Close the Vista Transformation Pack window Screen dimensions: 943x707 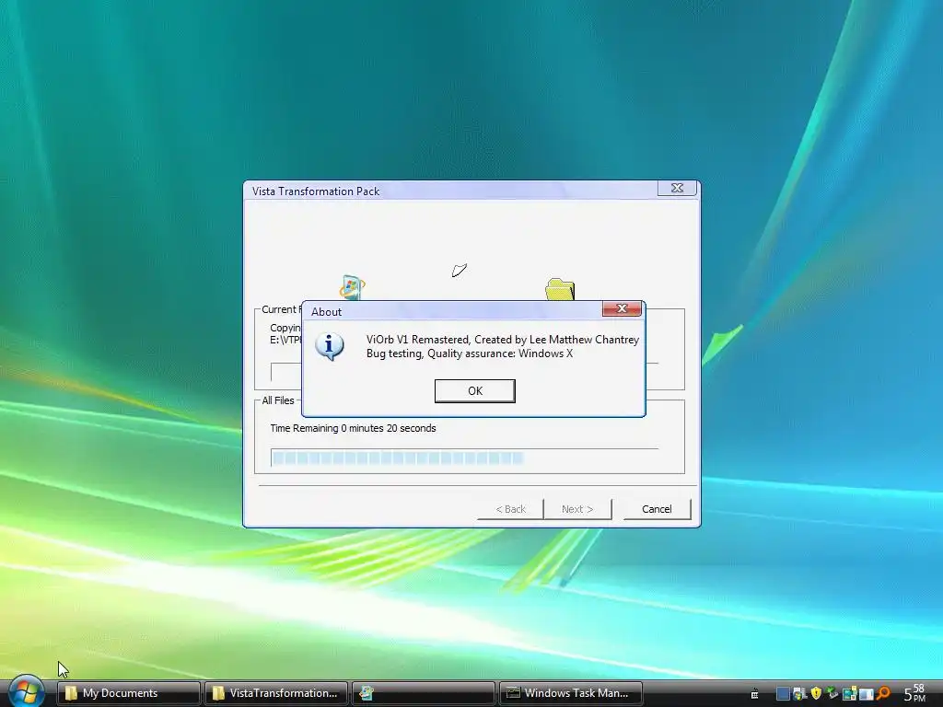(x=677, y=188)
